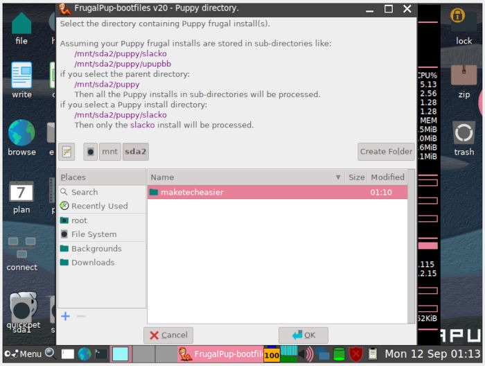Open the 'browse' globe desktop icon
This screenshot has height=366, width=485.
coord(21,138)
